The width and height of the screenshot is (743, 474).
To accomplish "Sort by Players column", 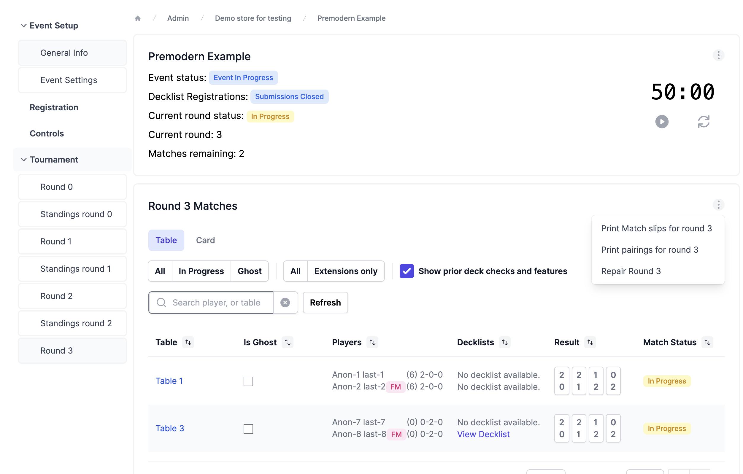I will coord(372,342).
